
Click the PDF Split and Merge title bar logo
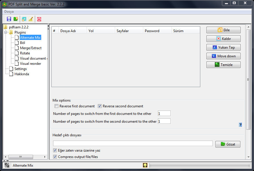[5, 4]
